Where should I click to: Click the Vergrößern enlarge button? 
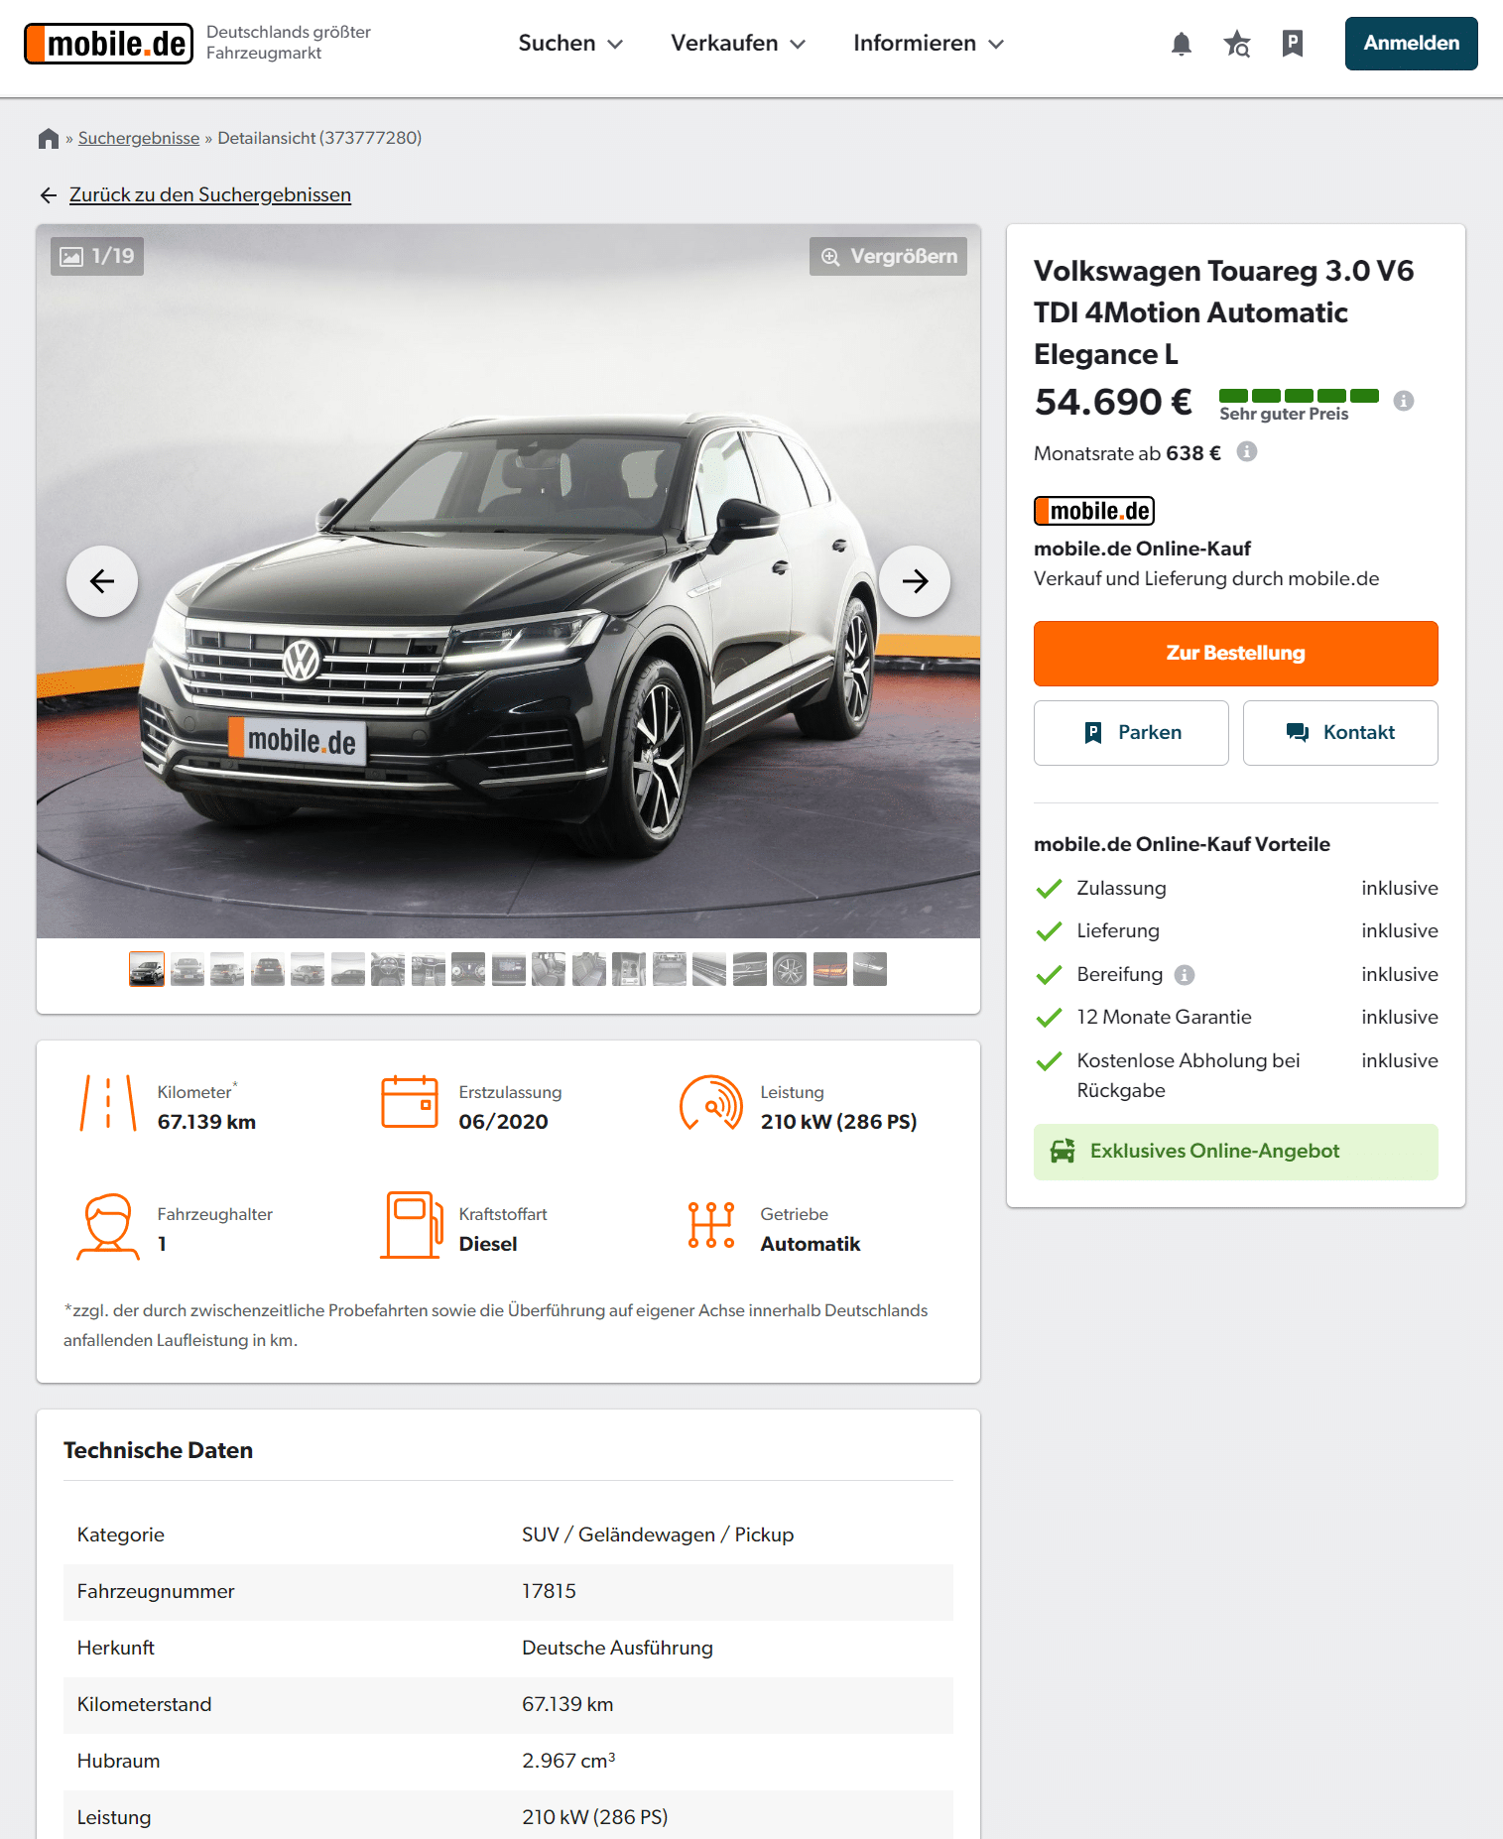(x=888, y=257)
